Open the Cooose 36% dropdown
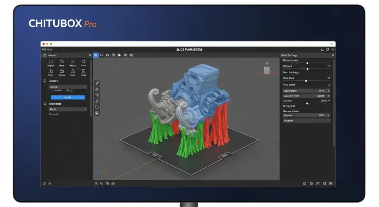The width and height of the screenshot is (379, 207). [306, 115]
